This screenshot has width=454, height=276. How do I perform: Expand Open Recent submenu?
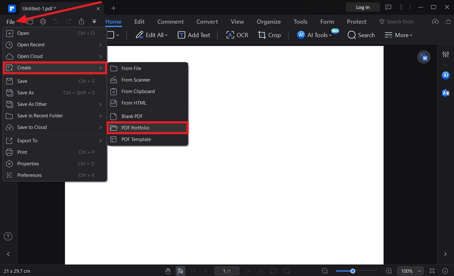click(55, 45)
